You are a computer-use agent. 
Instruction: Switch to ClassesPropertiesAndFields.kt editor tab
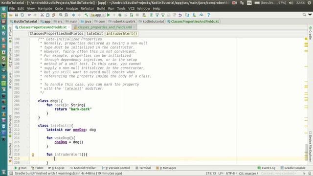pyautogui.click(x=43, y=27)
